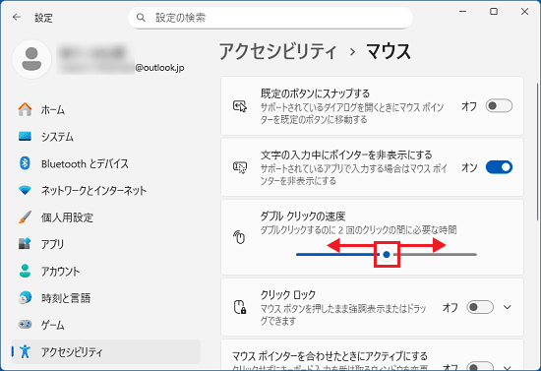The height and width of the screenshot is (371, 541).
Task: Click the クリック ロック mouse lock icon
Action: click(x=240, y=307)
